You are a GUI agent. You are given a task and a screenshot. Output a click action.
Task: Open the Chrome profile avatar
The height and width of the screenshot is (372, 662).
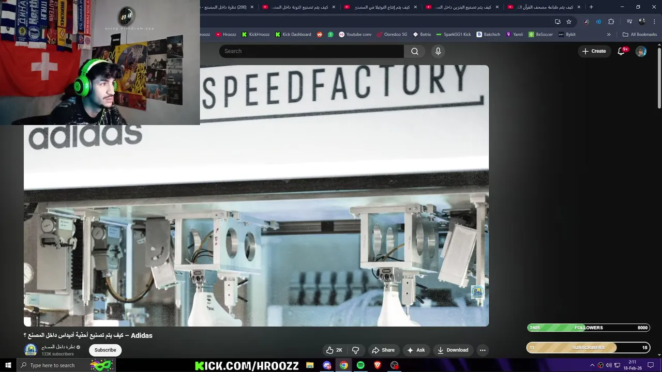(x=642, y=22)
